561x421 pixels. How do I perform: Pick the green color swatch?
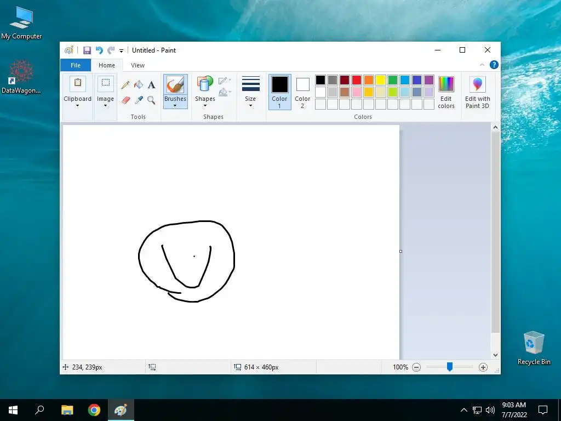coord(393,80)
